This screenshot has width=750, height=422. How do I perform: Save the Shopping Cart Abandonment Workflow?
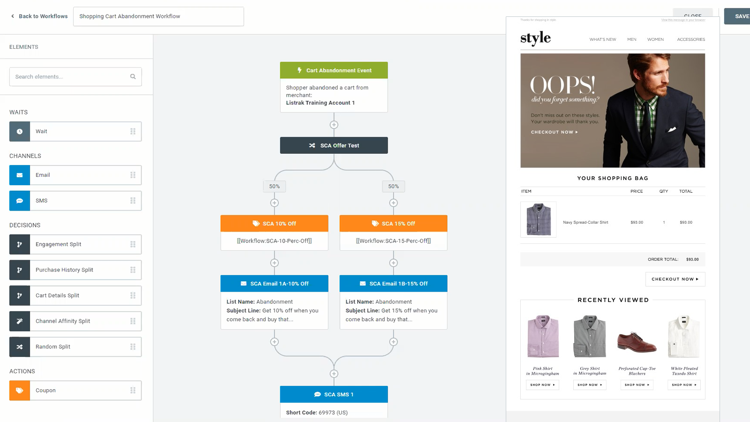coord(742,16)
